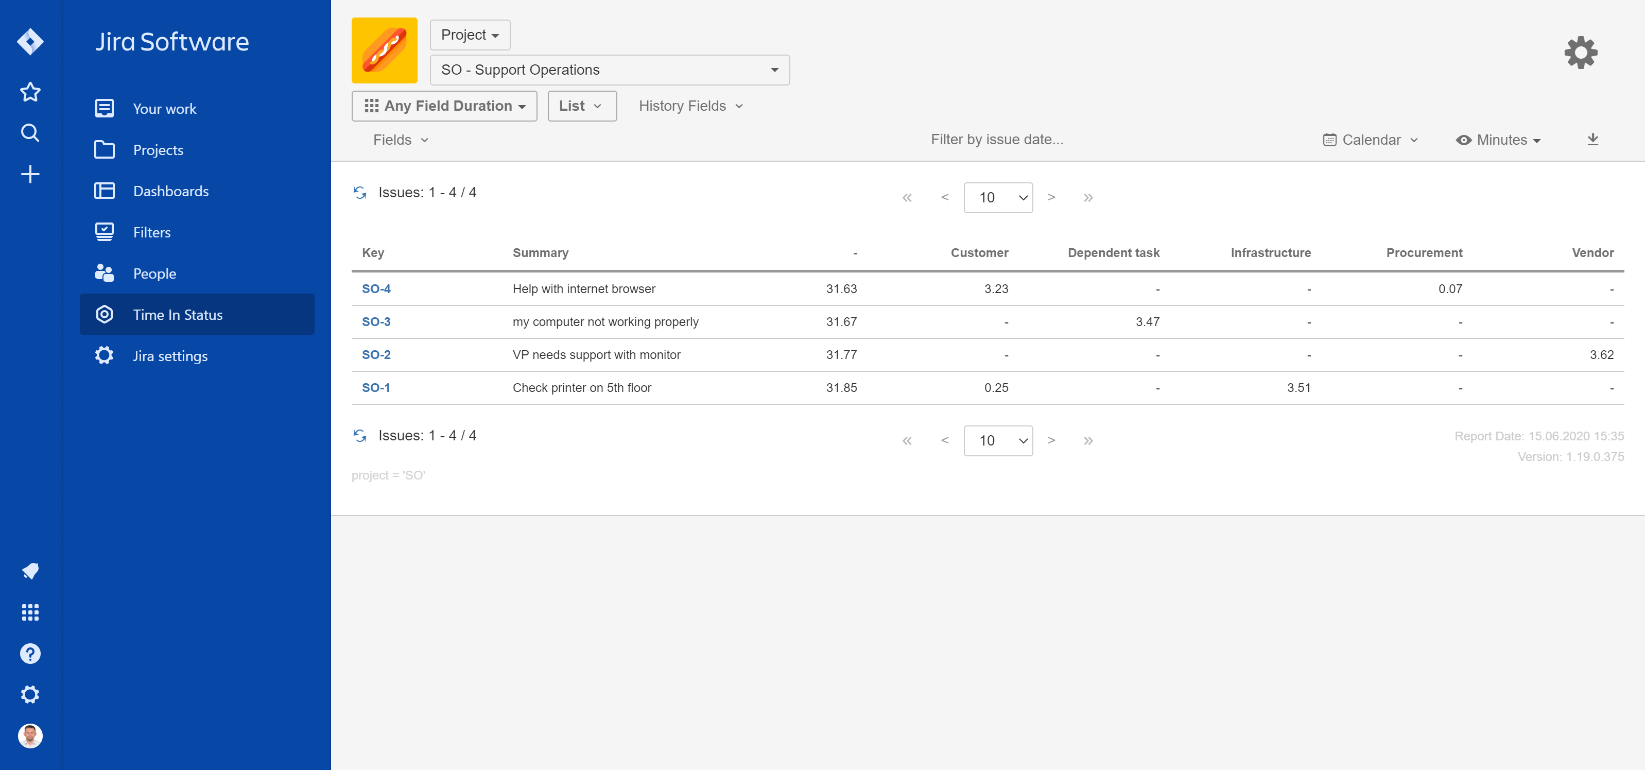Open the Dashboards menu item
Image resolution: width=1645 pixels, height=770 pixels.
click(x=170, y=191)
